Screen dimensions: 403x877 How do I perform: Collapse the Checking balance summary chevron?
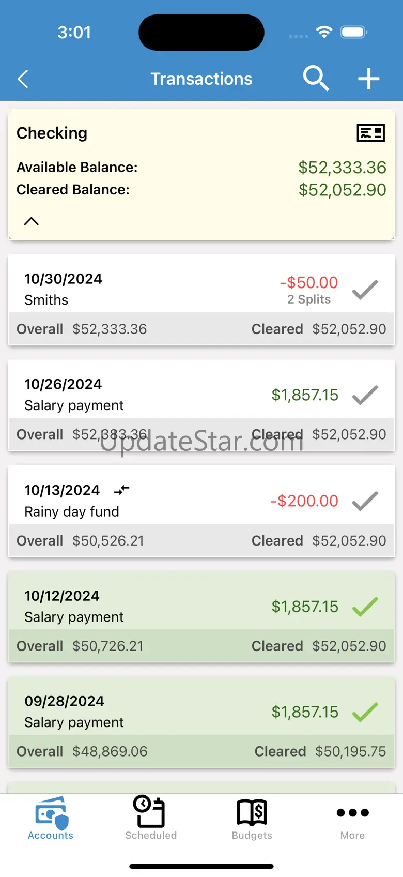click(32, 221)
